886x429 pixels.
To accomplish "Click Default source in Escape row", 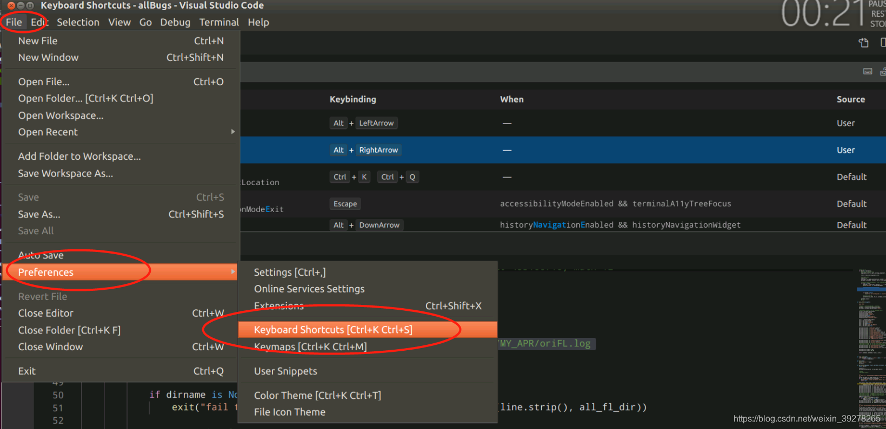I will pyautogui.click(x=851, y=204).
